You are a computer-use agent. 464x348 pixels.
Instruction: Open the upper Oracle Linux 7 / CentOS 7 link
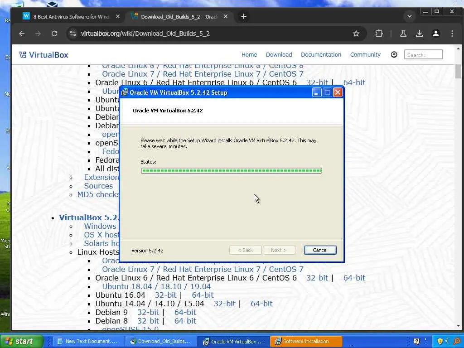pos(203,74)
